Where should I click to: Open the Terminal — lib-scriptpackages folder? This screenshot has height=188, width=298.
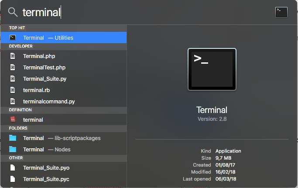coord(63,138)
